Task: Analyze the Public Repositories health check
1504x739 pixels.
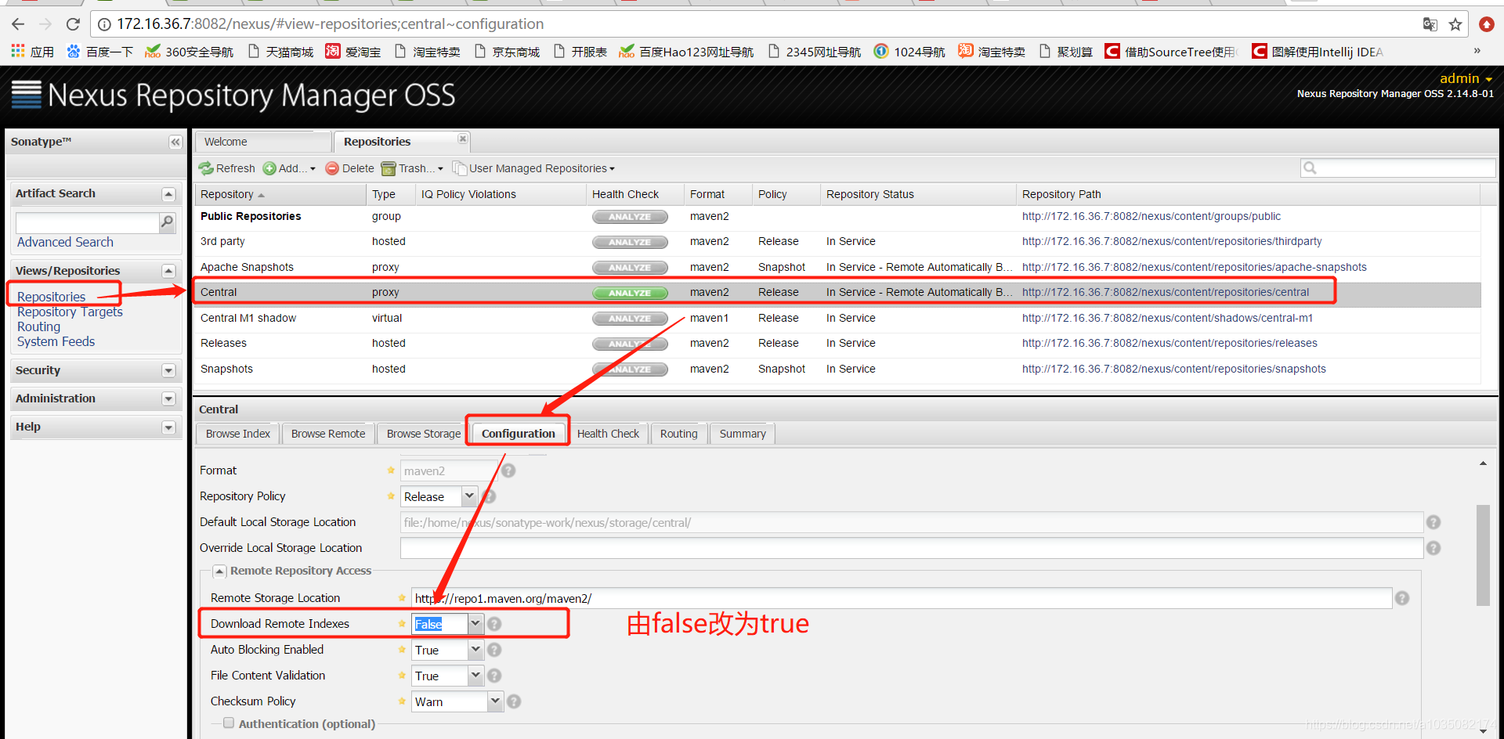Action: 630,217
